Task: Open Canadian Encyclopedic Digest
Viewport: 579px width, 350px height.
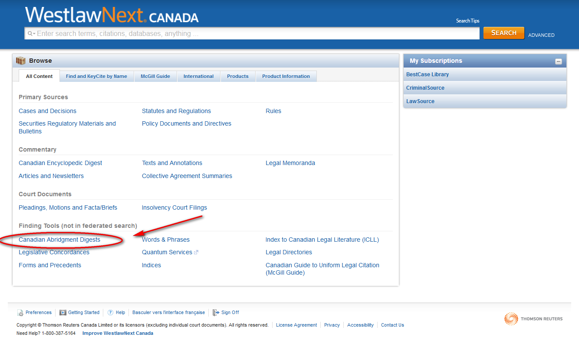Action: (60, 163)
